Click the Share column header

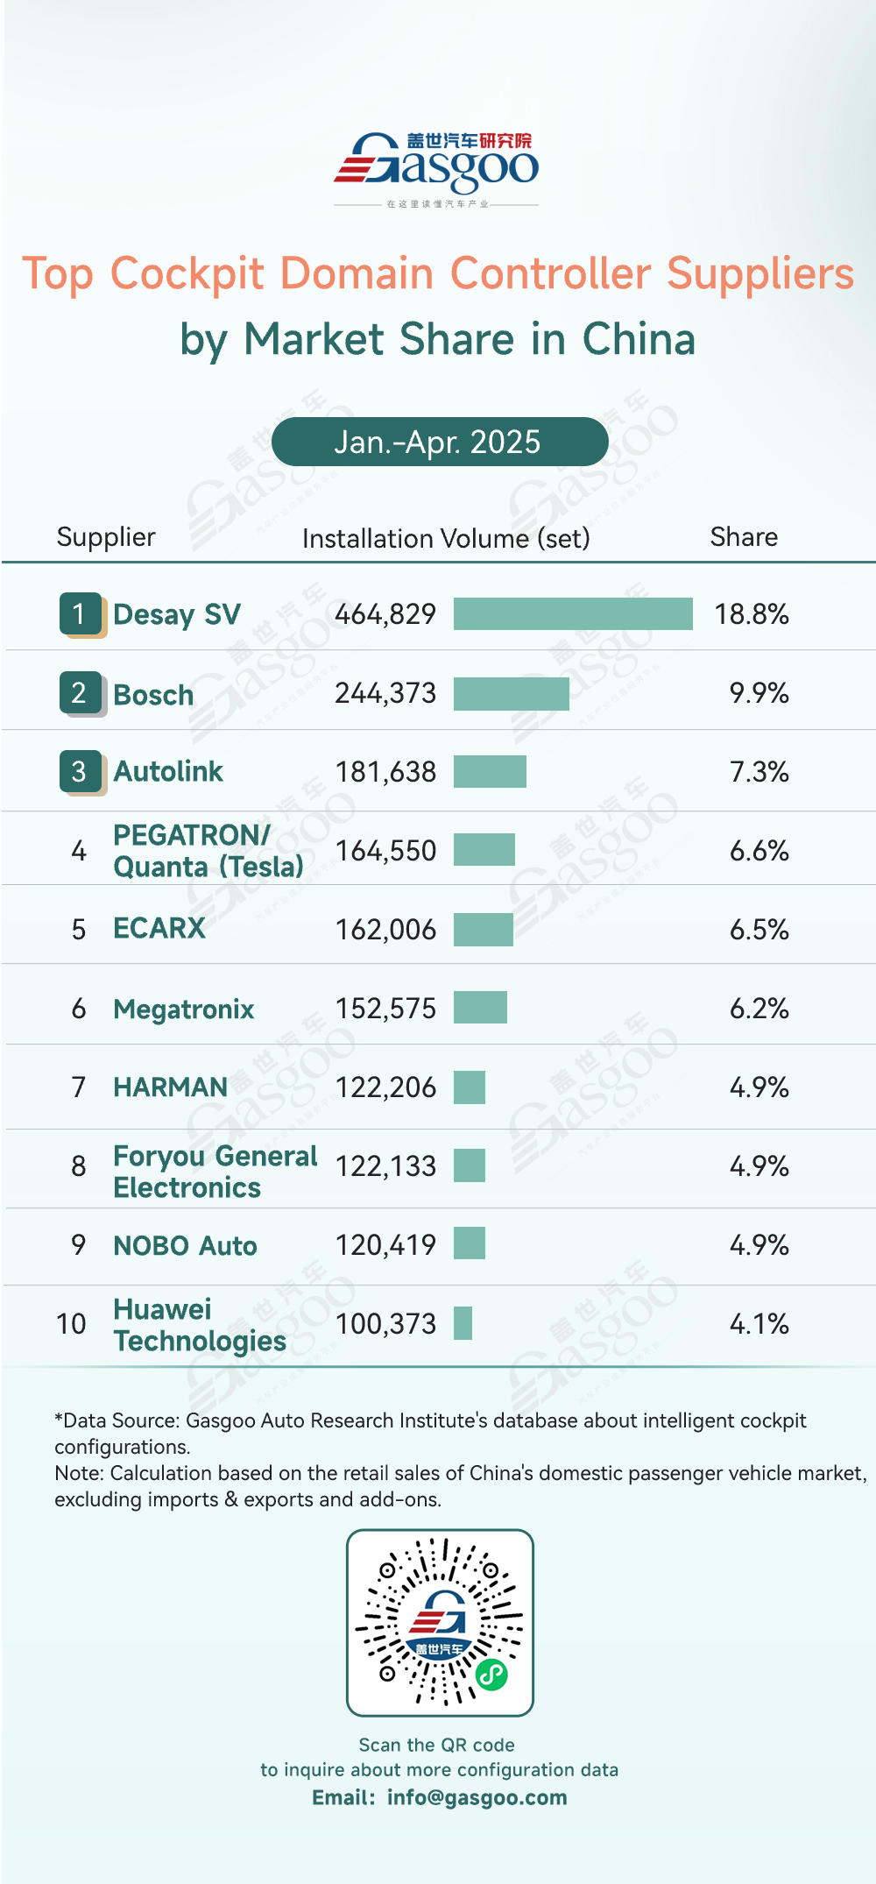[744, 537]
